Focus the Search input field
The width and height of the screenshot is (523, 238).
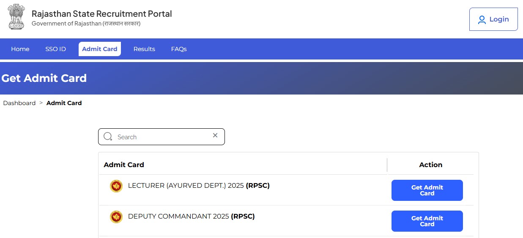162,137
